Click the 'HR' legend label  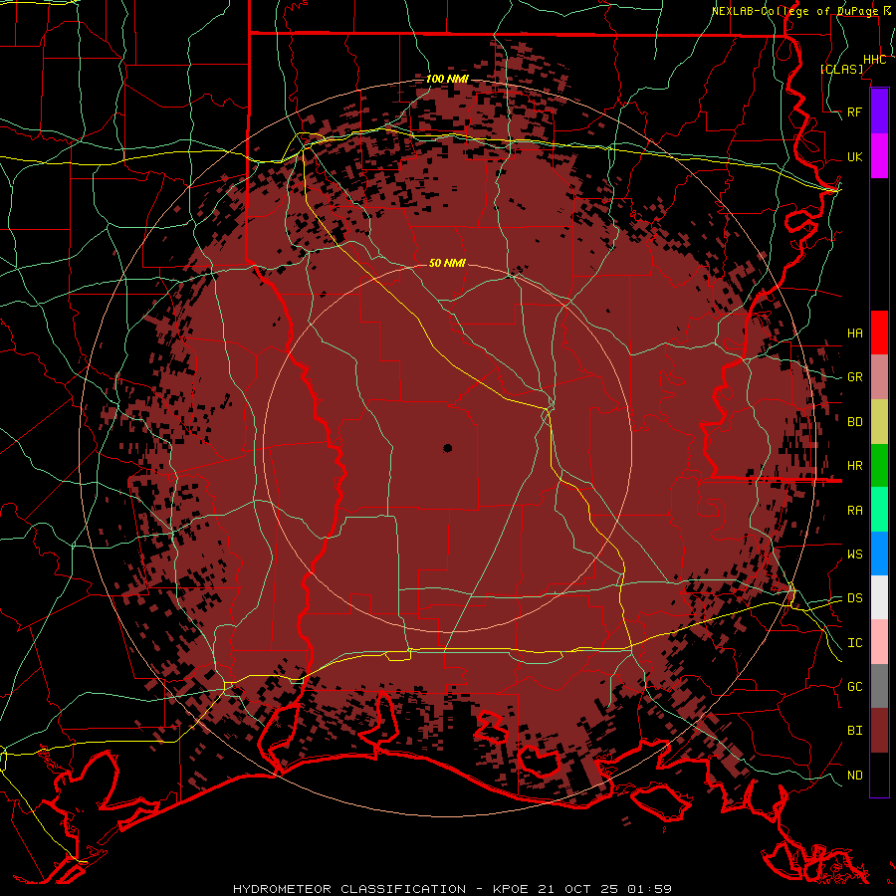855,466
